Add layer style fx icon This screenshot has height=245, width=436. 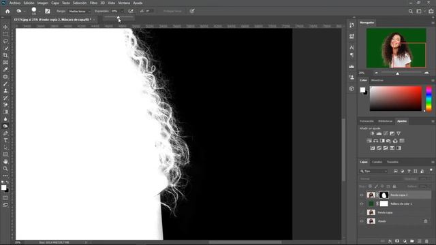point(390,241)
